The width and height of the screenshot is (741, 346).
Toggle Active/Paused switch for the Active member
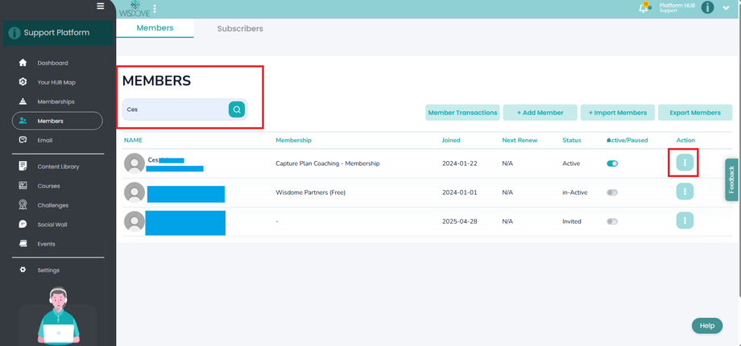click(612, 163)
